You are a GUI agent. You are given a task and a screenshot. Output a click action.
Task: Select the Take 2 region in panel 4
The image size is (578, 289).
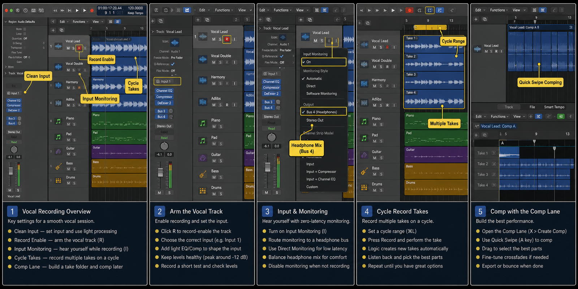(433, 62)
